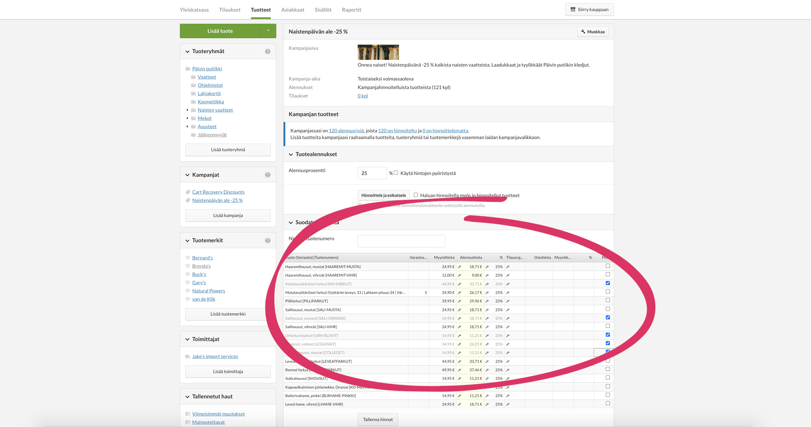This screenshot has width=811, height=427.
Task: Click the campaign page thumbnail image
Action: pos(378,52)
